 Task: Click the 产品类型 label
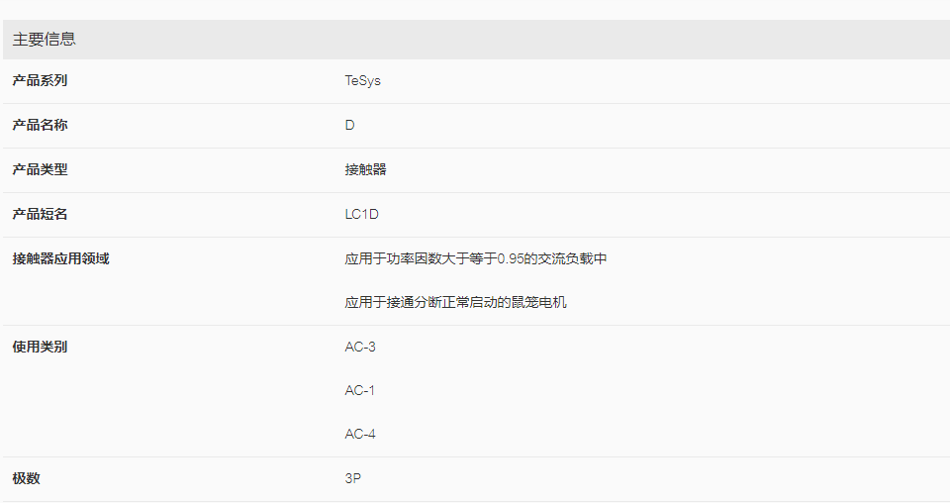[40, 169]
